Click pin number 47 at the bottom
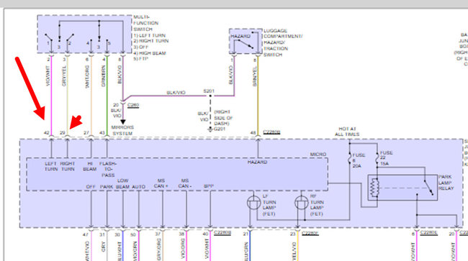The height and width of the screenshot is (261, 468). (x=86, y=235)
